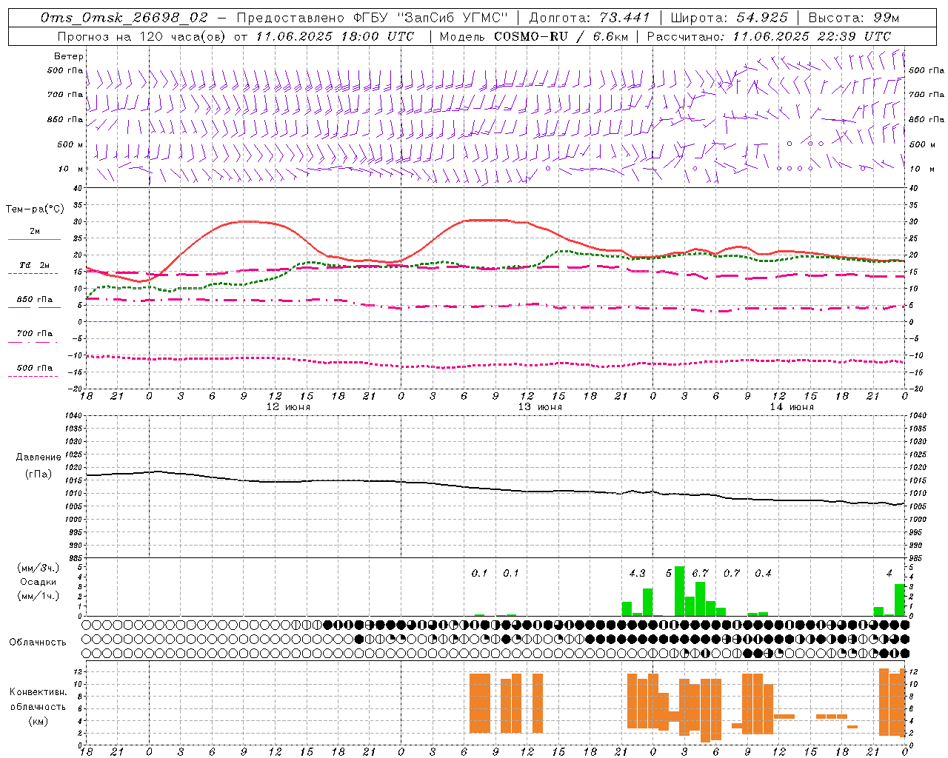
Task: Click the solid red line sample under "2м"
Action: (x=34, y=239)
